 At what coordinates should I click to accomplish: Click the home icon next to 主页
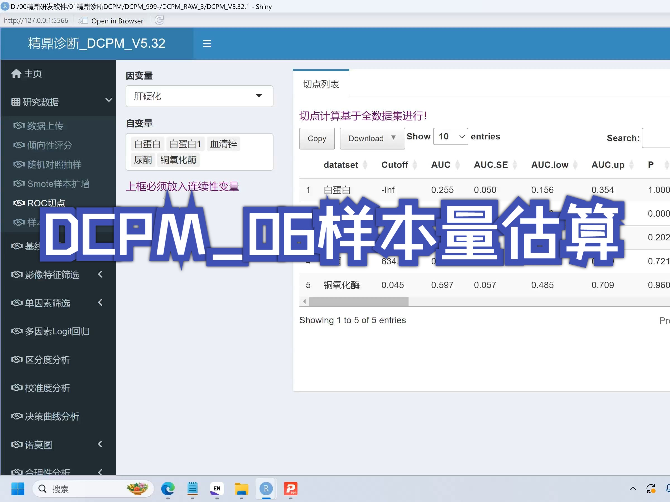pyautogui.click(x=16, y=74)
